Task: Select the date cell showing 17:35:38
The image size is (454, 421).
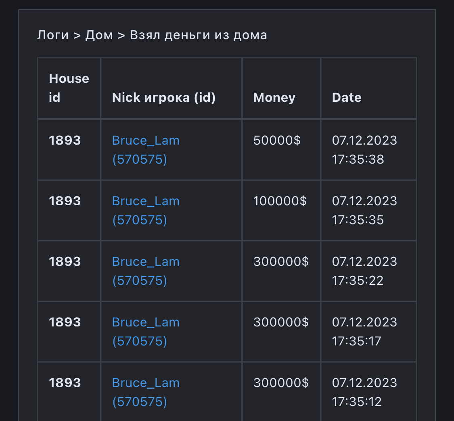Action: (364, 150)
